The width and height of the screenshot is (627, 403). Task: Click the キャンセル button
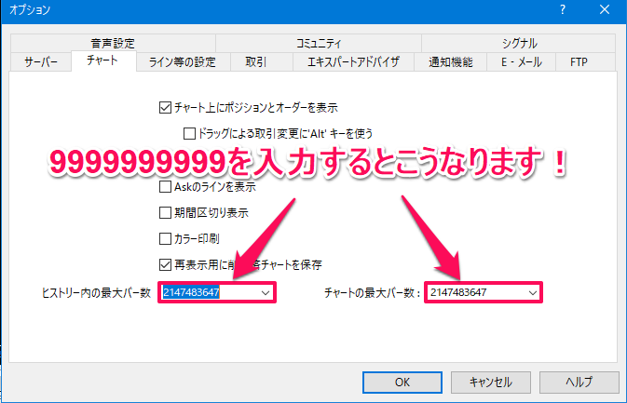491,383
